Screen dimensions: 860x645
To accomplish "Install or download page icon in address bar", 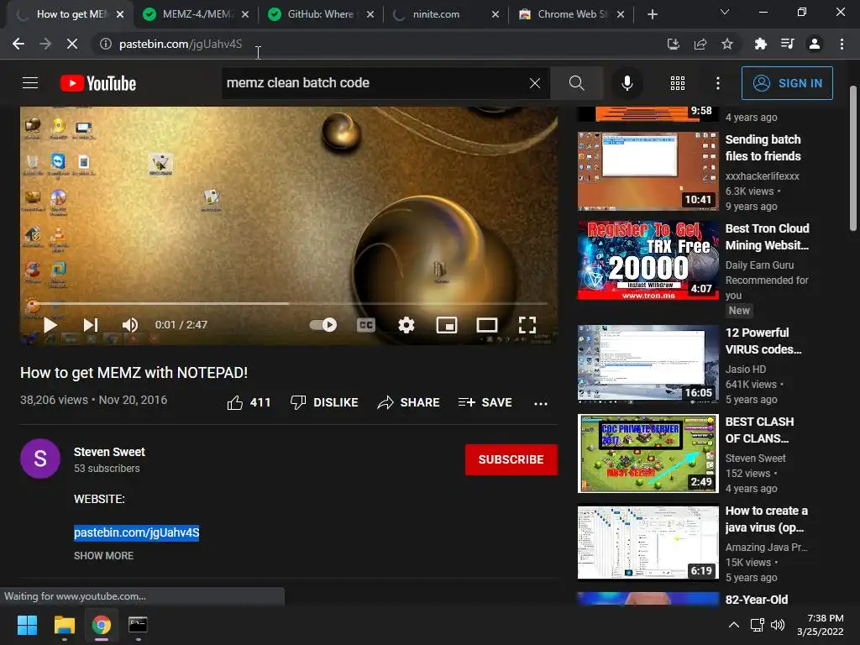I will 673,44.
